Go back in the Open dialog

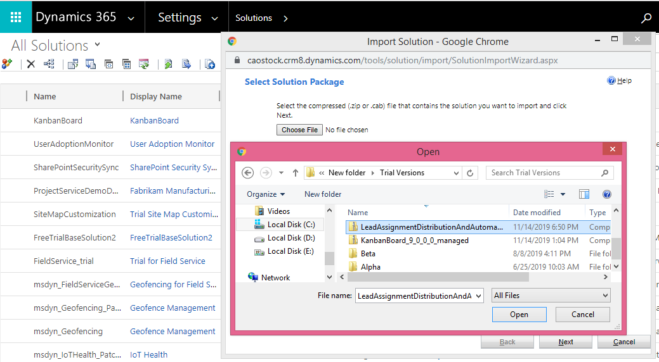[x=247, y=173]
